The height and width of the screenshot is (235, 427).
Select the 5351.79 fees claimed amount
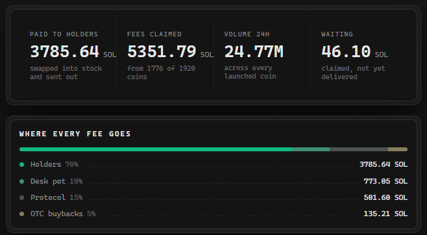162,51
